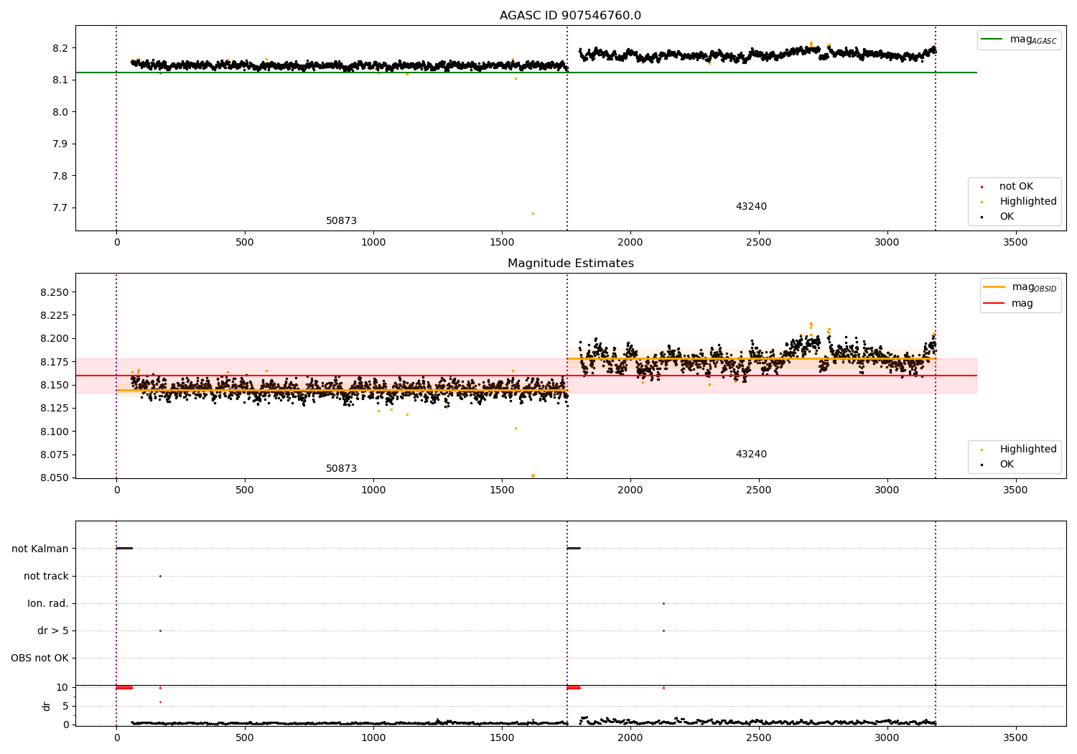Click 'Highlighted' legend entry in the top plot
The image size is (1077, 754).
coord(1018,202)
